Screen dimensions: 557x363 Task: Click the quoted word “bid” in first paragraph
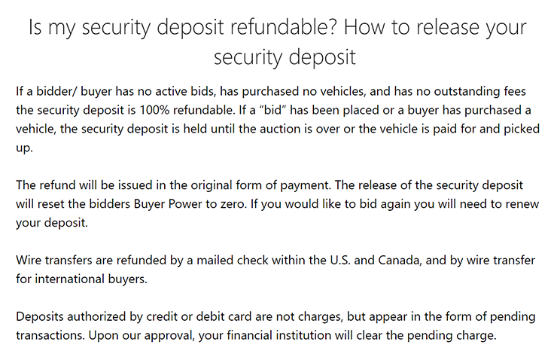point(272,110)
